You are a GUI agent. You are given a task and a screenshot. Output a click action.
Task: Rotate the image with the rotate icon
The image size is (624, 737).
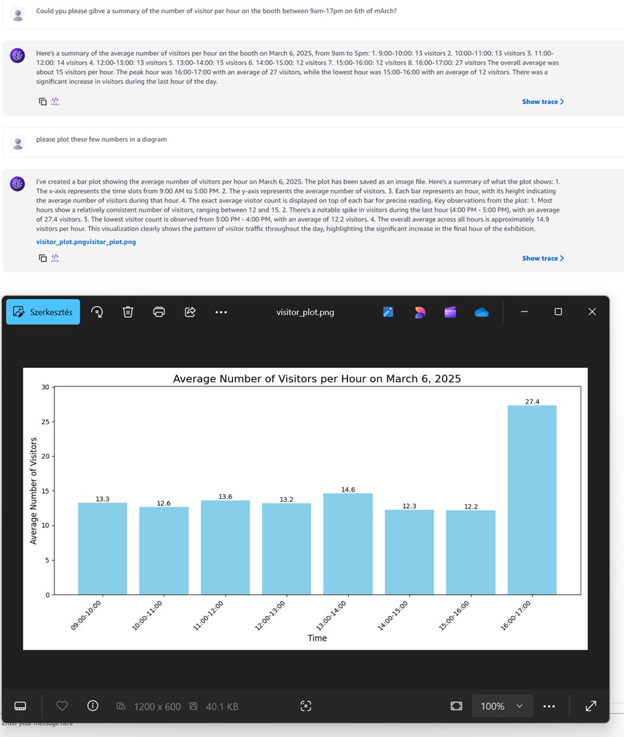(97, 311)
